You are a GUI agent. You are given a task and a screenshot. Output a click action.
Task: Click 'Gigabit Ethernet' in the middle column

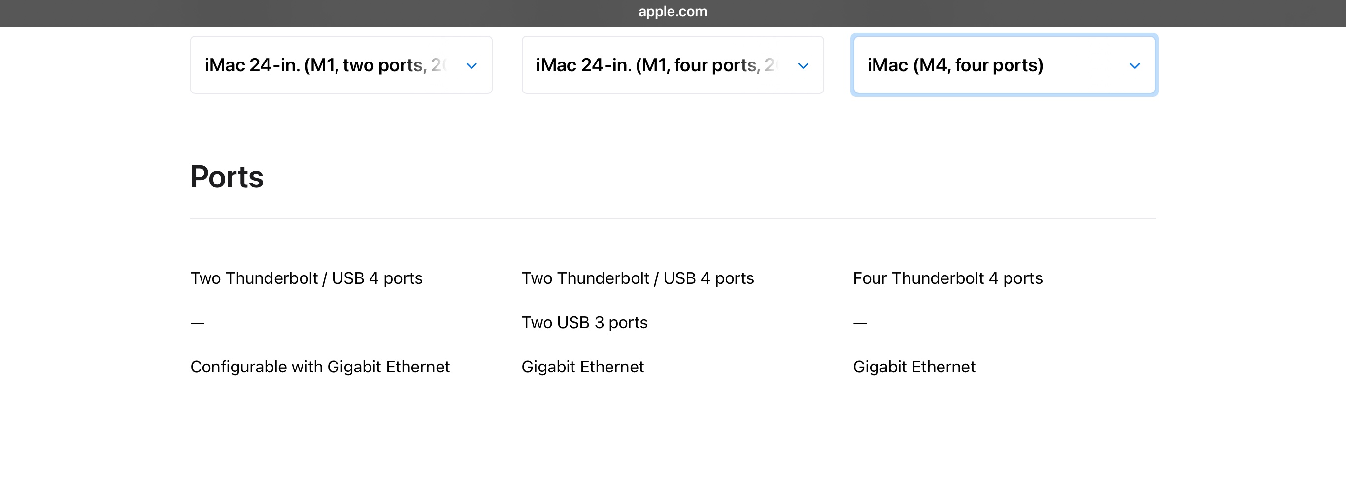pos(583,367)
